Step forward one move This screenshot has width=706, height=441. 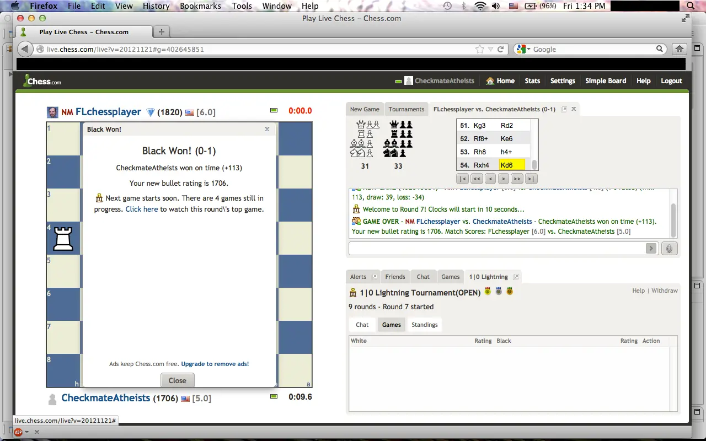503,179
